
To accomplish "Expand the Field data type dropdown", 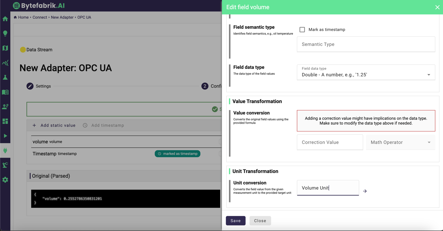I will 366,72.
